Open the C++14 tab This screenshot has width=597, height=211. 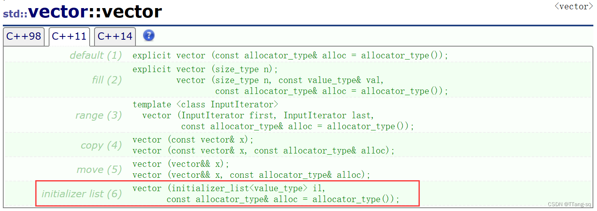[x=115, y=36]
